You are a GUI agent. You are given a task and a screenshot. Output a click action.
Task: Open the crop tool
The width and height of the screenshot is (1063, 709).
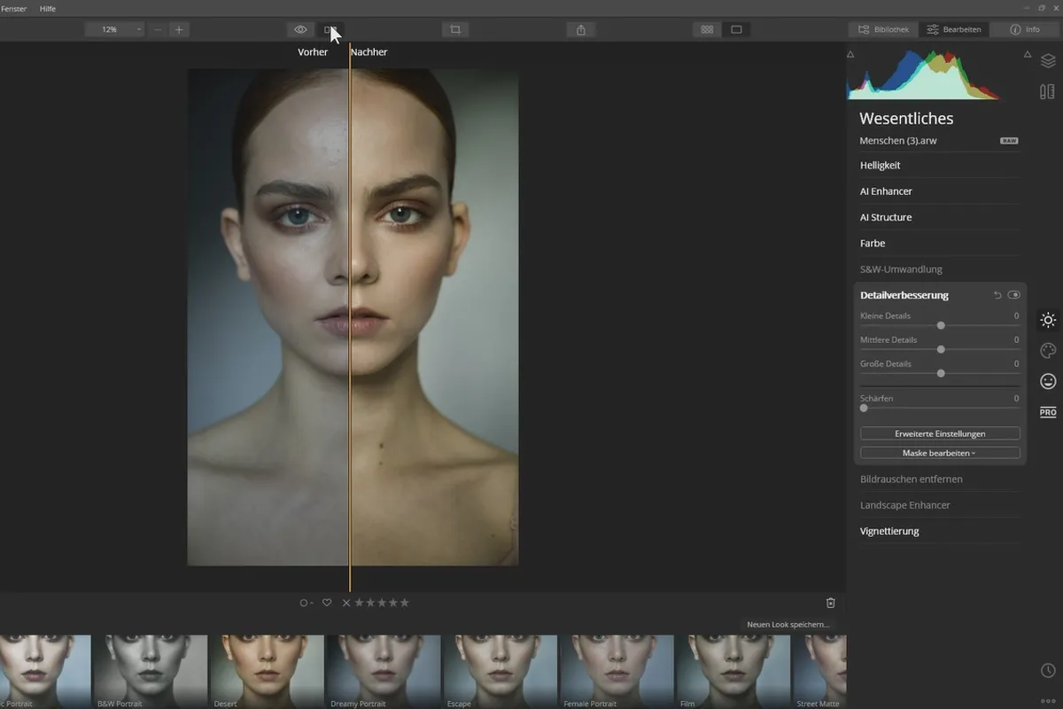click(x=455, y=29)
